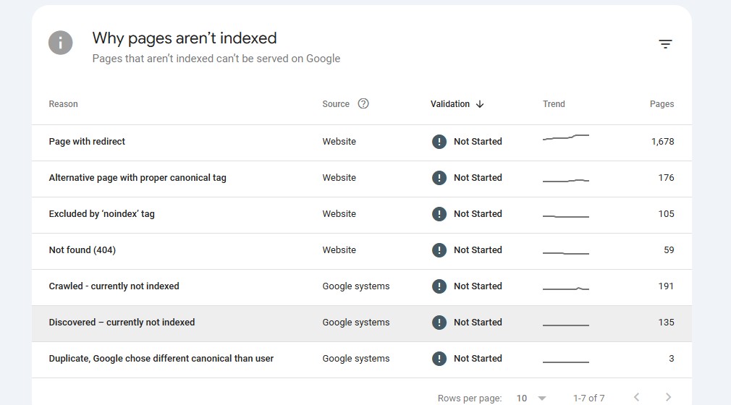Click the 1-7 of 7 pagination text
The image size is (731, 405).
[589, 398]
